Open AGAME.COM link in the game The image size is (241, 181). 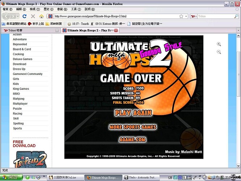click(133, 140)
